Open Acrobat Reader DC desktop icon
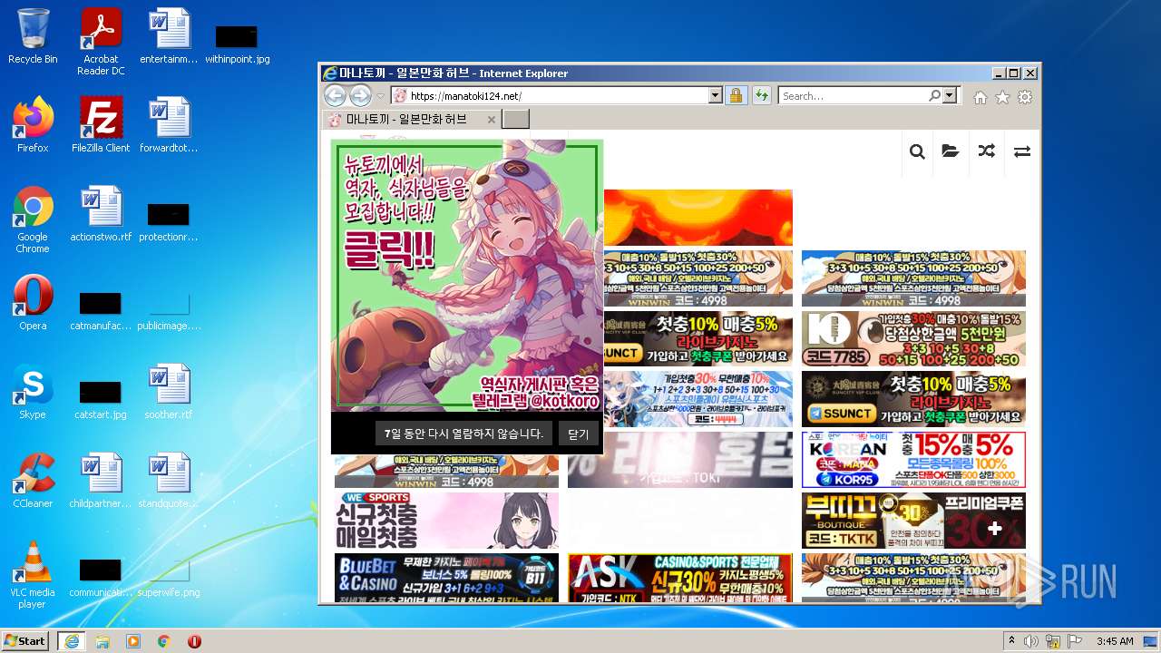 pyautogui.click(x=101, y=42)
